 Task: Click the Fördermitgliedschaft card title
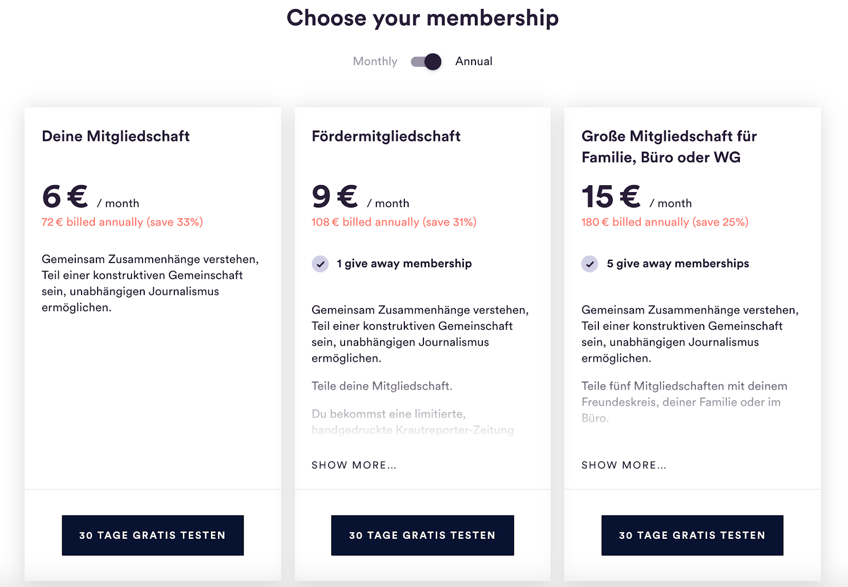[x=386, y=136]
